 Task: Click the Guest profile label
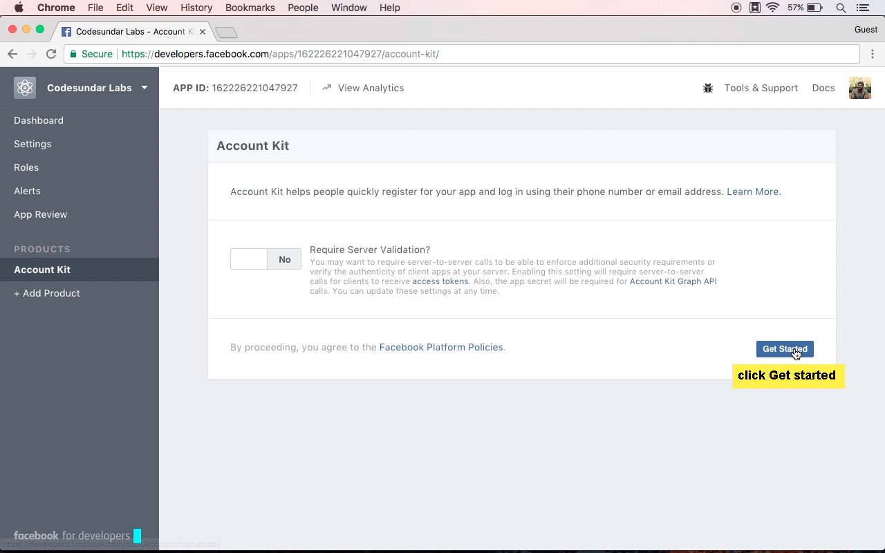(866, 29)
